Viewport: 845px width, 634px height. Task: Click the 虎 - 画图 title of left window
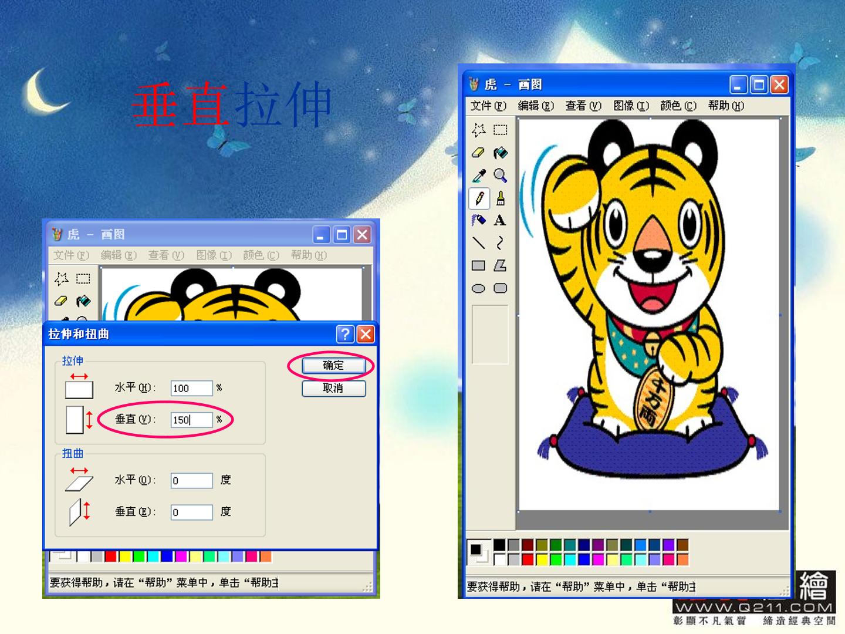(96, 235)
